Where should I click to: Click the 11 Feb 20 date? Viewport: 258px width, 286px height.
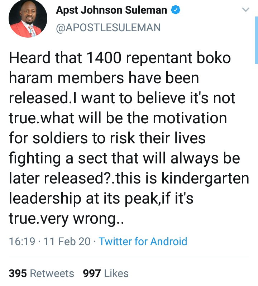[x=67, y=241]
